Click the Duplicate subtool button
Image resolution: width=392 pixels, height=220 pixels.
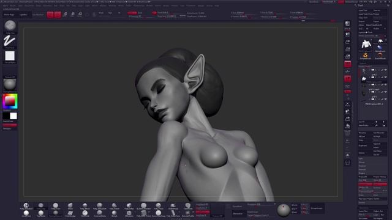tap(363, 145)
